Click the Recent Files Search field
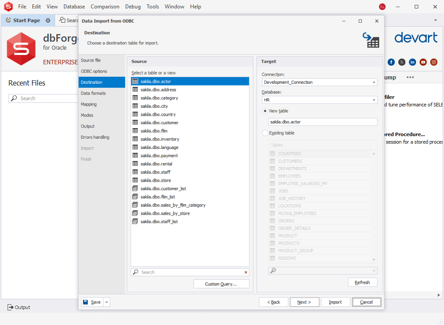Viewport: 444px width, 325px height. click(44, 98)
